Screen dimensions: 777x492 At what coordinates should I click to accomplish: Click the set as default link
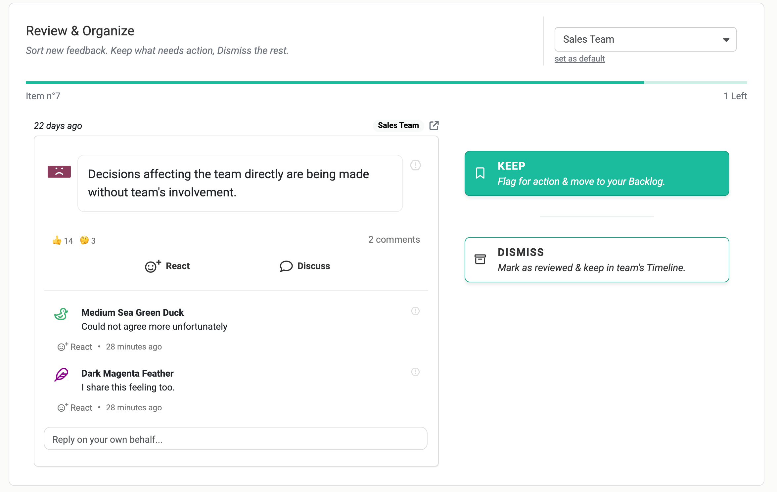point(579,59)
